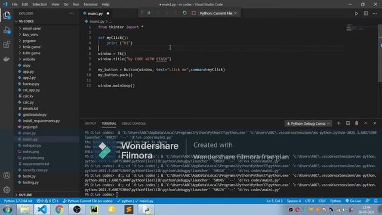This screenshot has width=382, height=215.
Task: Create a new terminal with plus icon
Action: (338, 124)
